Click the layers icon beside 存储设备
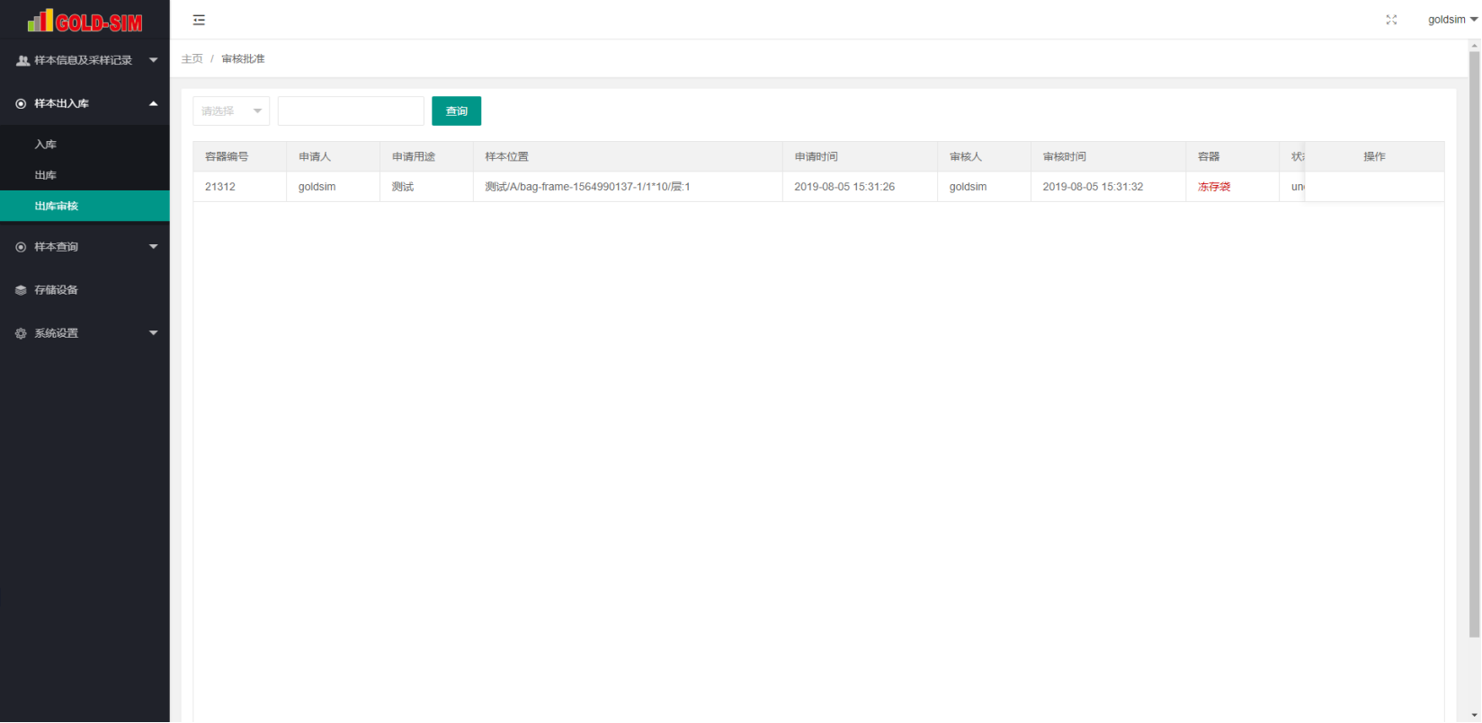 pos(22,290)
